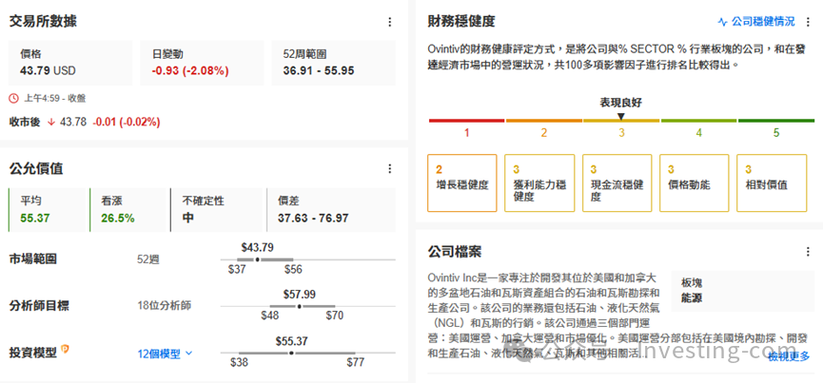Click the 投資模型 fair value range bar
Screen dimensions: 823x383
(x=308, y=353)
